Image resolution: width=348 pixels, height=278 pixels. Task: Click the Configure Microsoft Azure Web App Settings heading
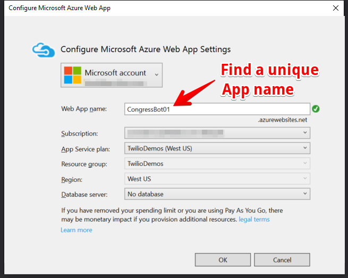coord(146,49)
